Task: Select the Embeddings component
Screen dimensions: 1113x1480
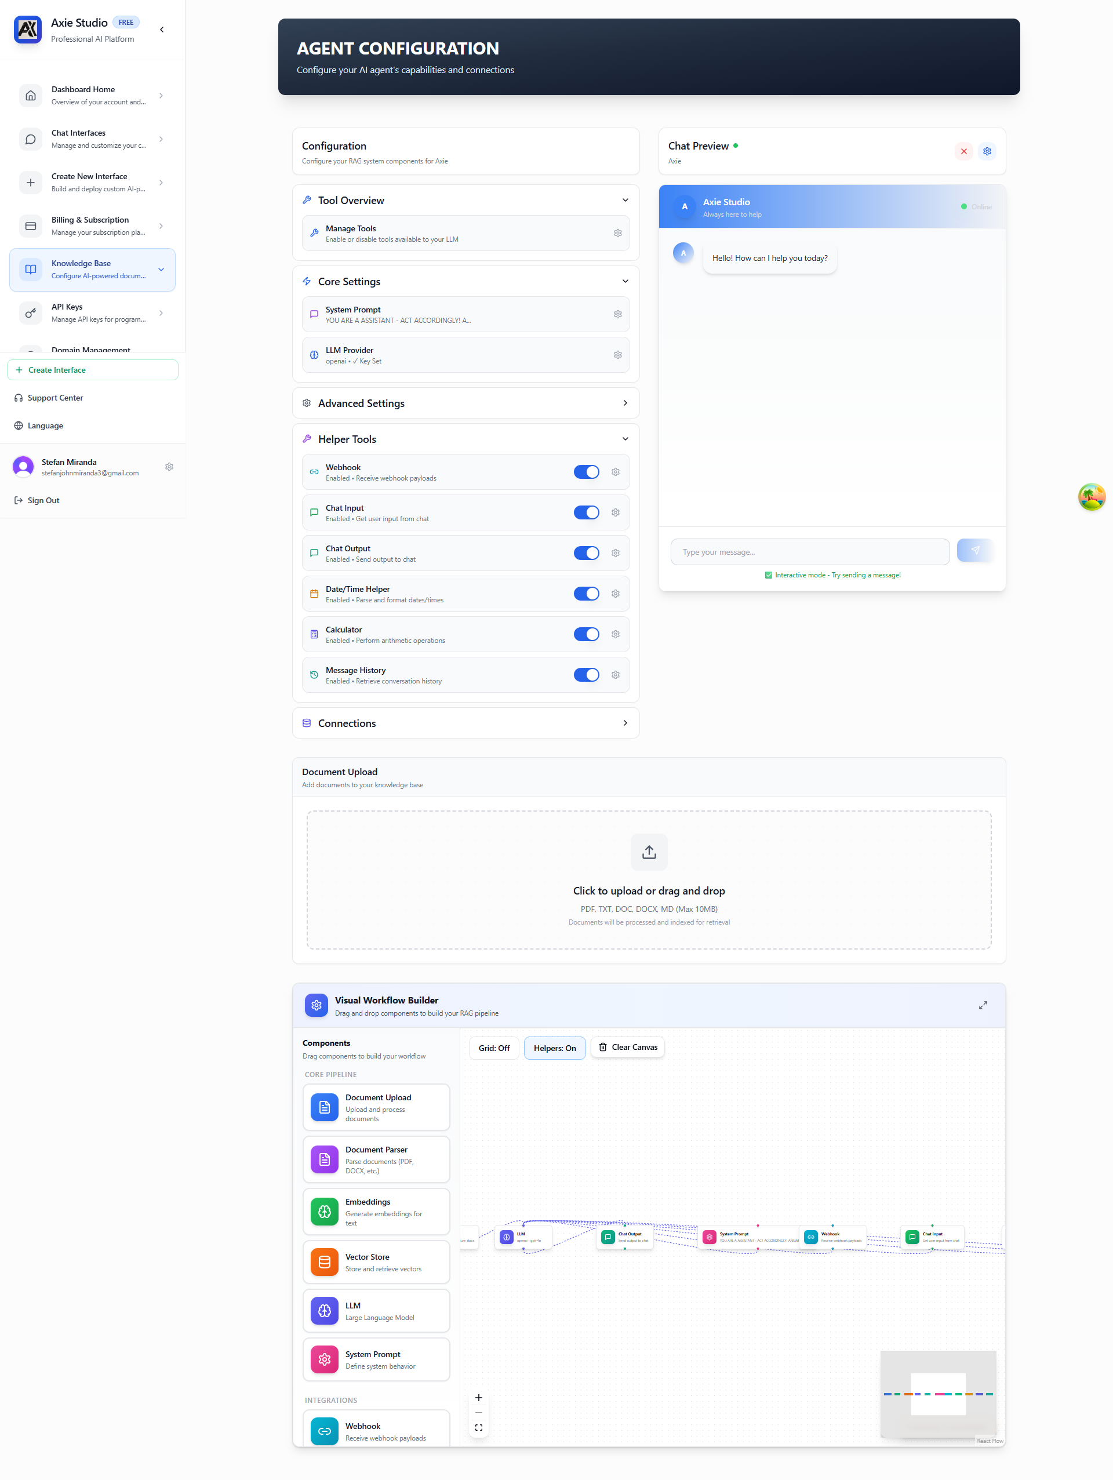Action: click(x=377, y=1212)
